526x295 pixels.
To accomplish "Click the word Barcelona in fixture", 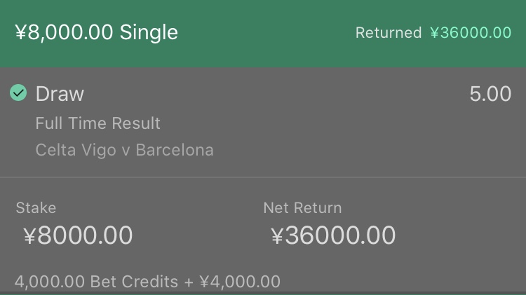I will (175, 150).
